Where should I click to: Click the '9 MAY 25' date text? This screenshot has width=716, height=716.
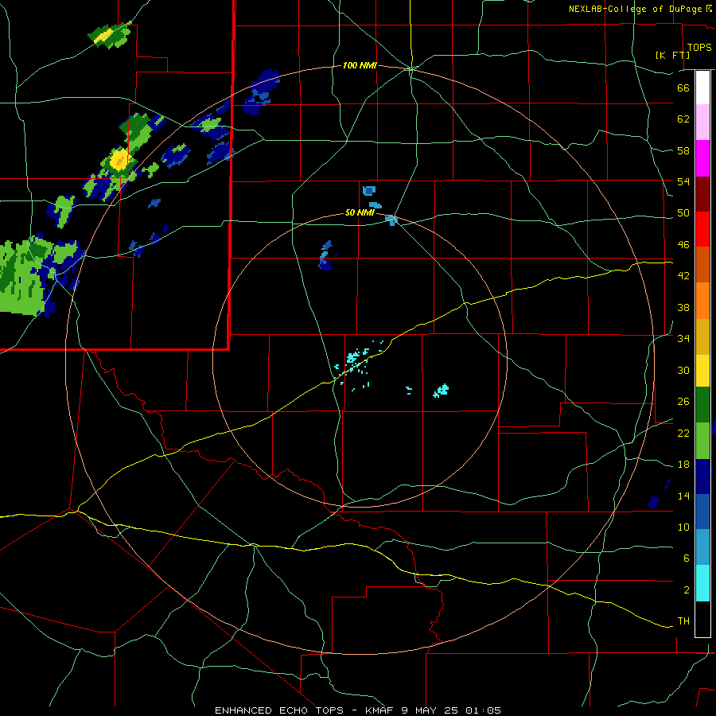431,710
